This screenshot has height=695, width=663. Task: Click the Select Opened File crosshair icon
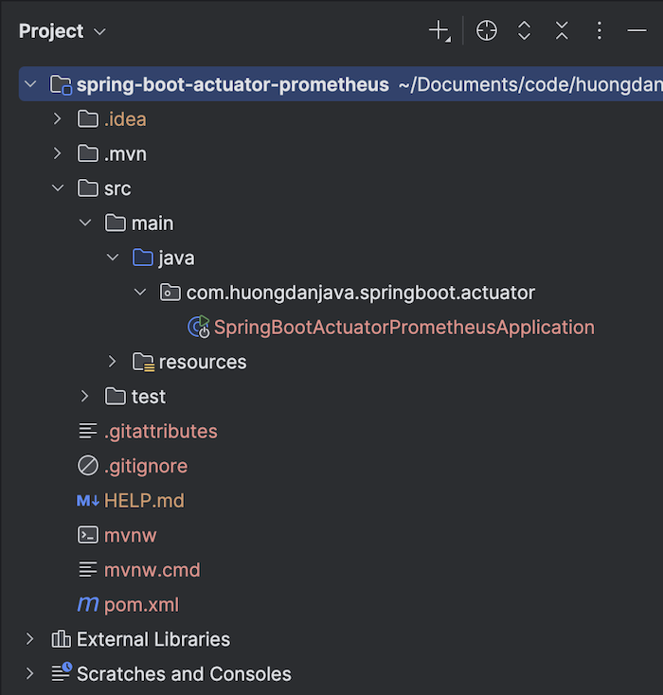click(487, 31)
